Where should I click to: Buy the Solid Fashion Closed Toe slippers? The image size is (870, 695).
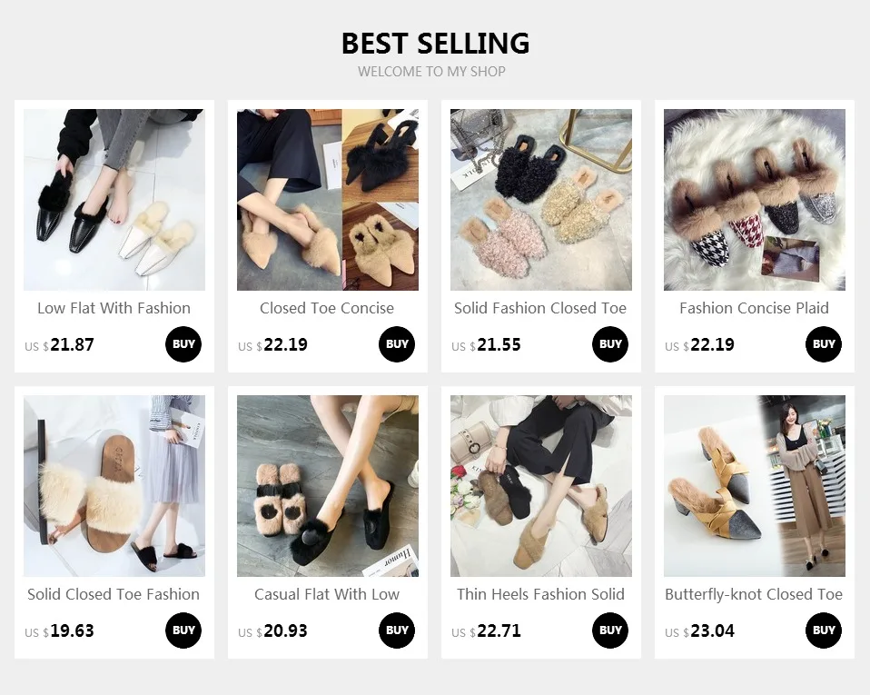(x=610, y=344)
